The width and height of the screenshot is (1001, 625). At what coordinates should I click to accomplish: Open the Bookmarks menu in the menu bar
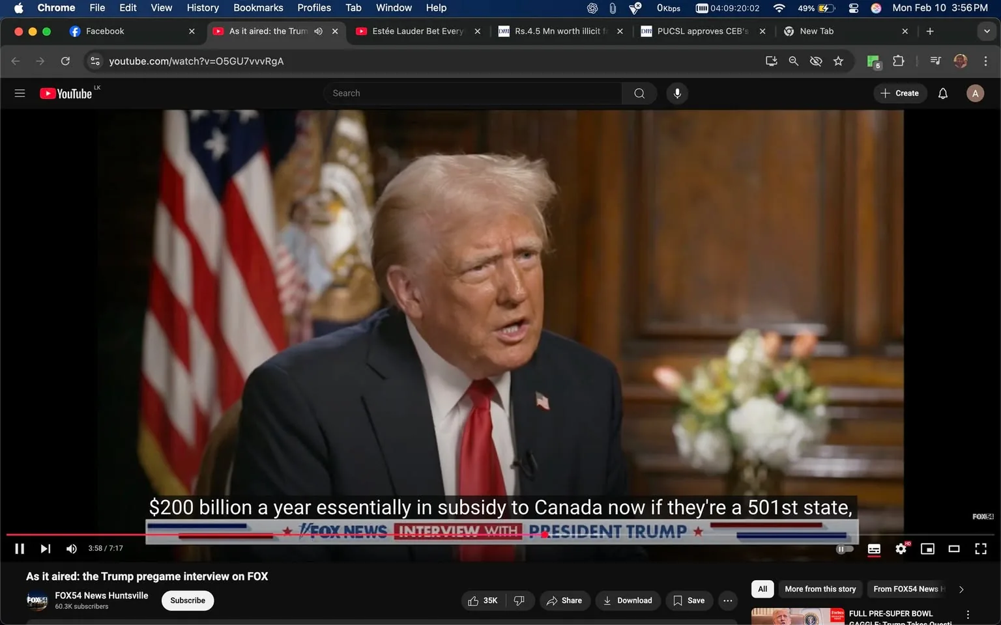(258, 8)
